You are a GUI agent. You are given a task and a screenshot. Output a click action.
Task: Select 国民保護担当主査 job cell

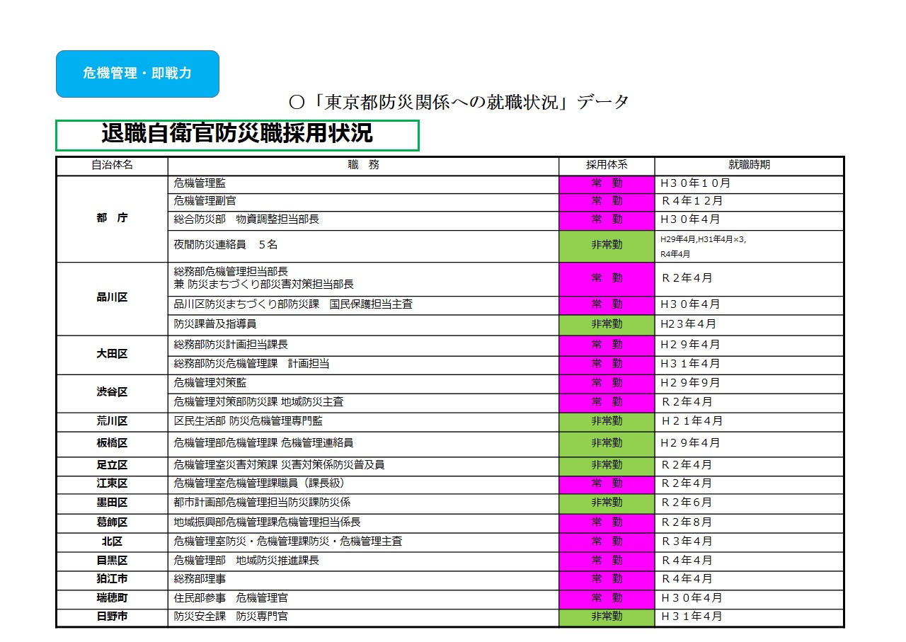pyautogui.click(x=364, y=305)
